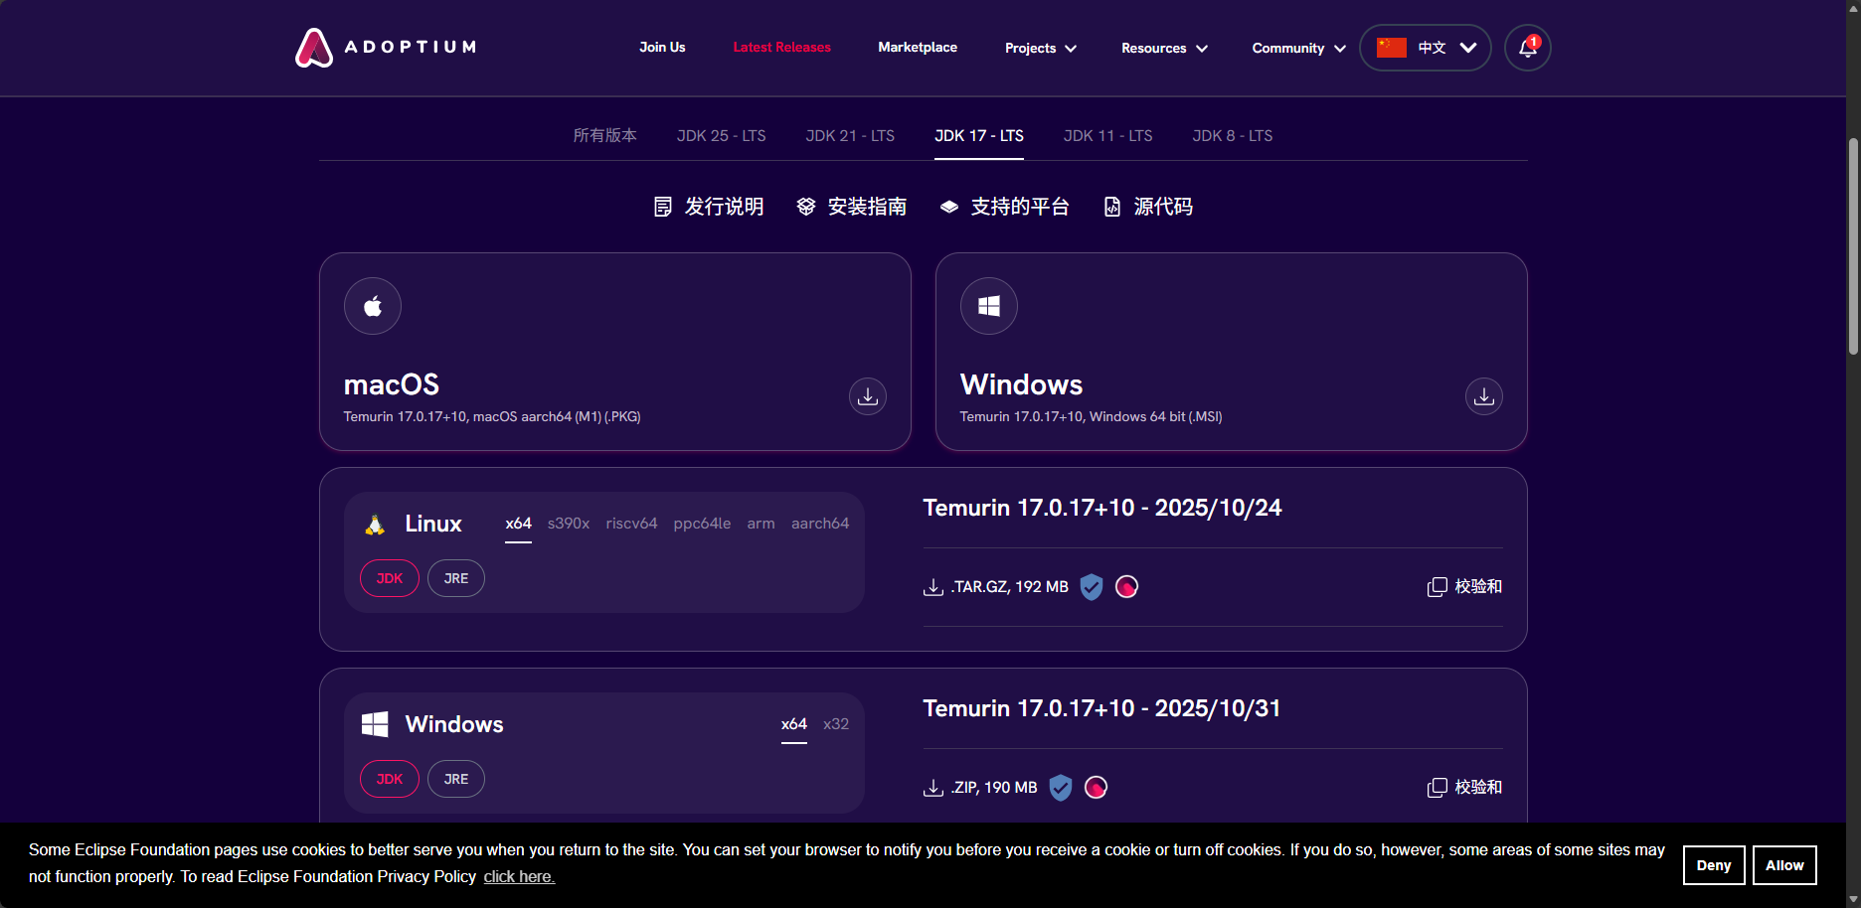
Task: Click the page vertical scrollbar thumb
Action: click(x=1853, y=246)
